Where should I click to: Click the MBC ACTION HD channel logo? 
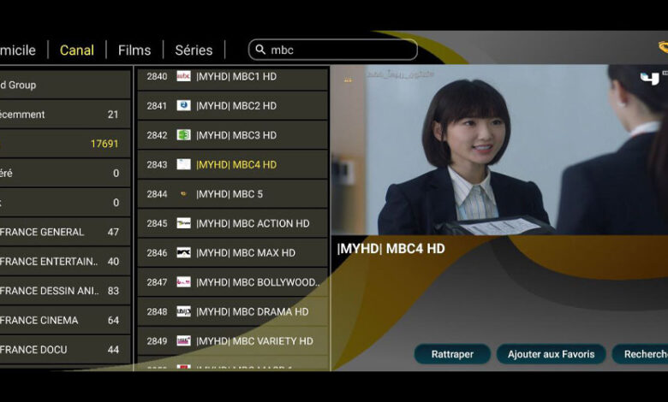click(183, 223)
